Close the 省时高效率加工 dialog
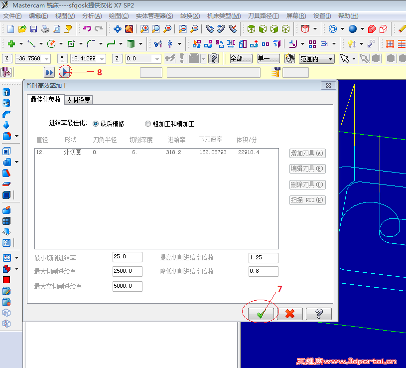The height and width of the screenshot is (368, 406). [328, 86]
